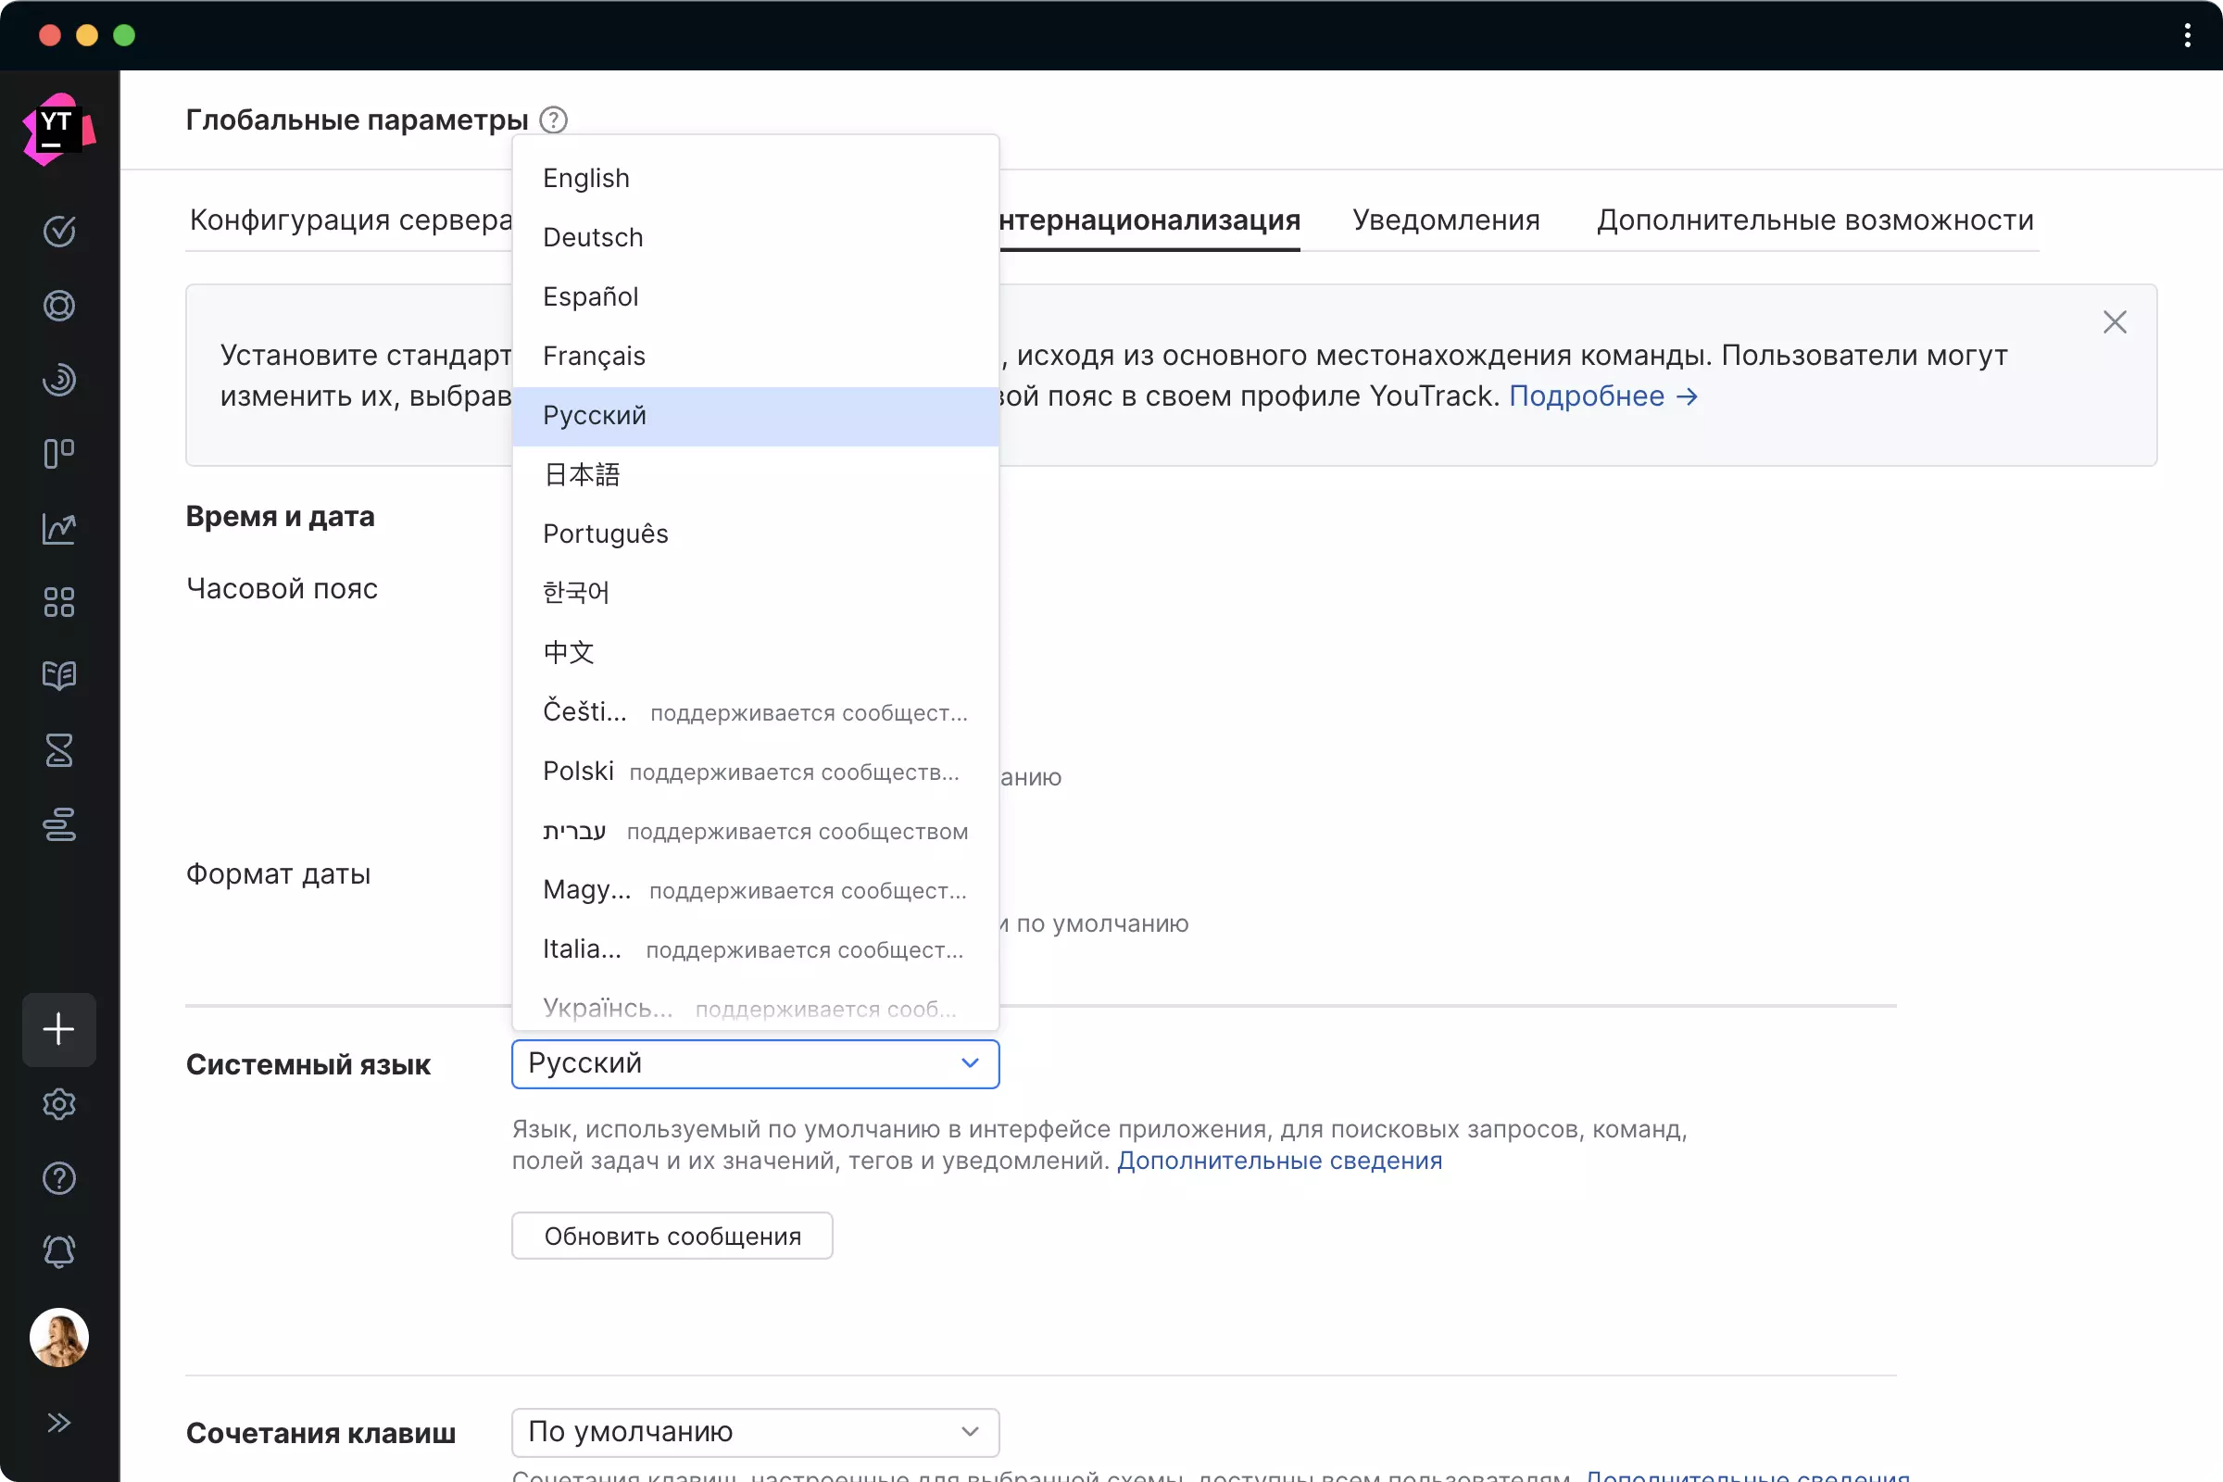Open Knowledge Base book icon
This screenshot has width=2223, height=1482.
[x=58, y=676]
